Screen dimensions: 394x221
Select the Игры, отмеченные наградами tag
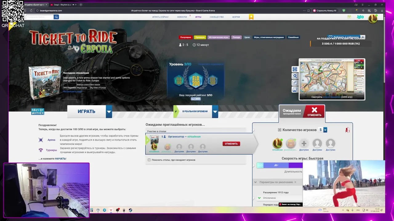click(269, 37)
